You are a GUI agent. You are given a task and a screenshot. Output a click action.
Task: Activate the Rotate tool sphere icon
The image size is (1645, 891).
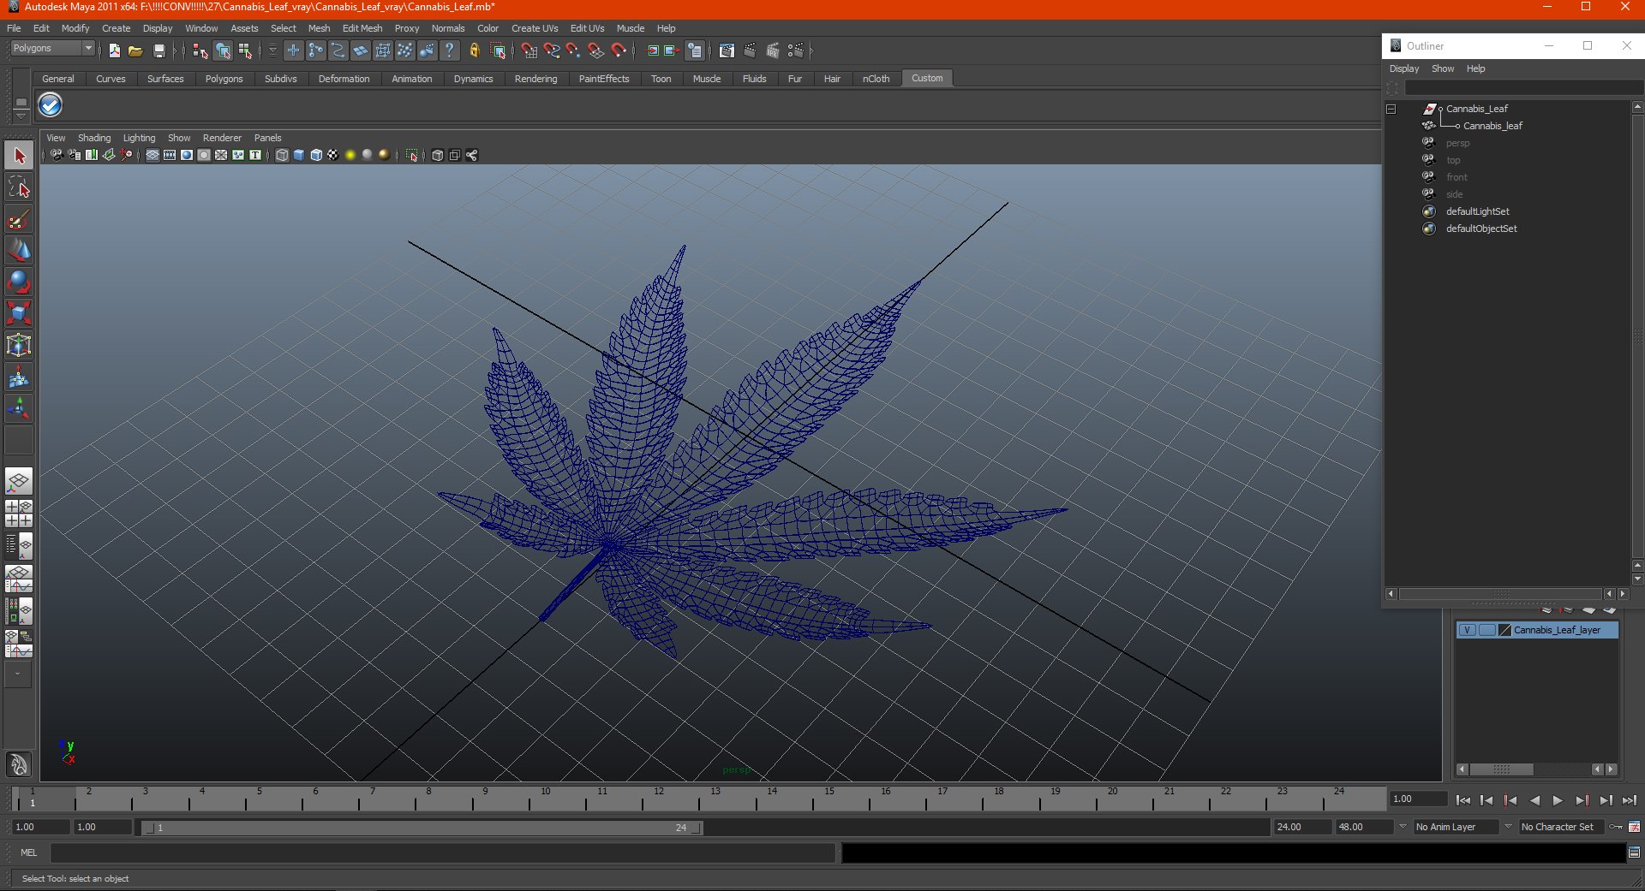tap(19, 282)
